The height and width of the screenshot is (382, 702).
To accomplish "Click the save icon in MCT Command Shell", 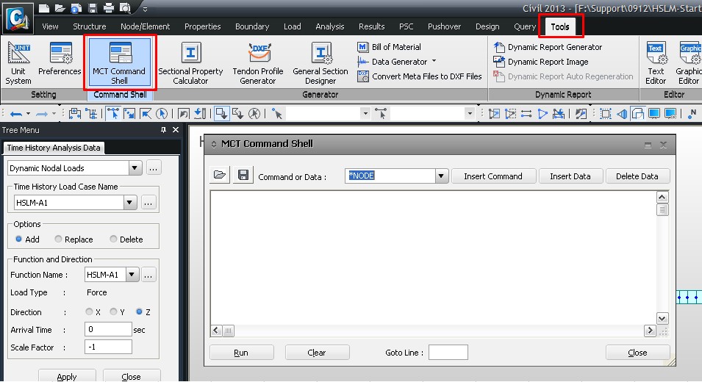I will tap(242, 176).
